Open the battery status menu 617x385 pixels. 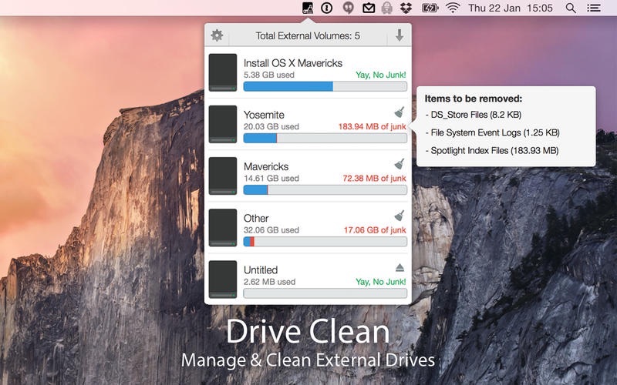tap(430, 8)
